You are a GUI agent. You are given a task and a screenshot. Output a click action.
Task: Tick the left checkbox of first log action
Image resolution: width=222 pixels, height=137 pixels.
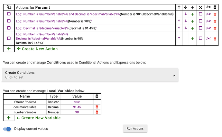[9, 14]
